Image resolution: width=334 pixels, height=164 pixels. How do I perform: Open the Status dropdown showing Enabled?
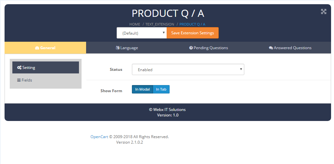pyautogui.click(x=188, y=69)
